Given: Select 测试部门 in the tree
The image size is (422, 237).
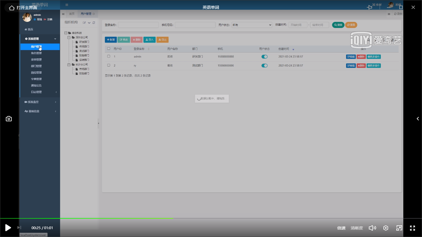Looking at the screenshot, I should 84,51.
